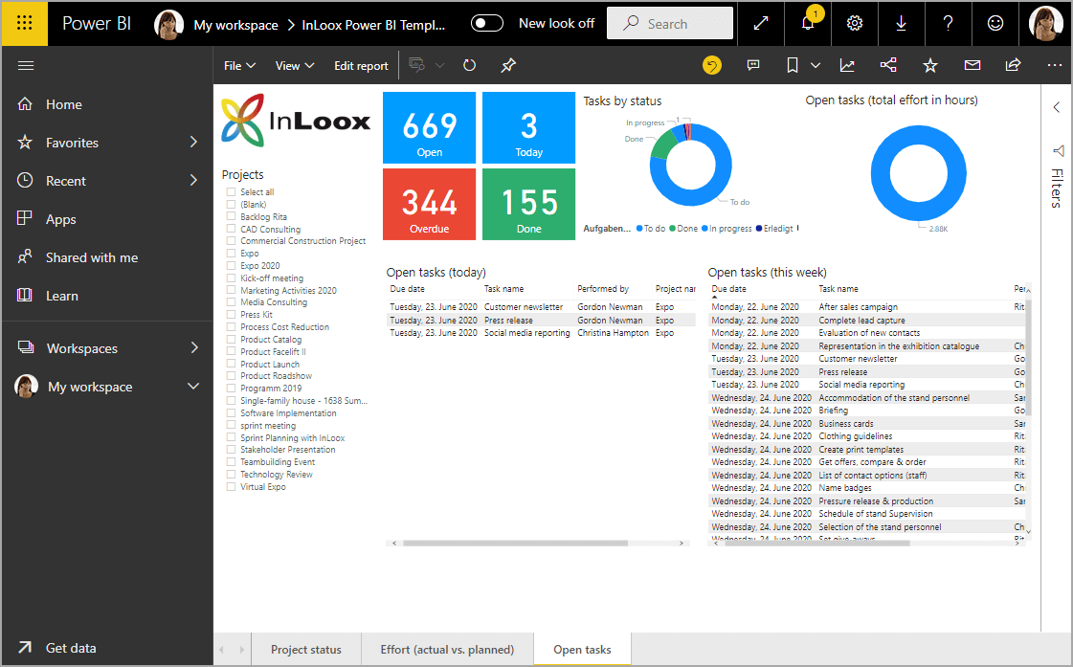Screen dimensions: 1073x667
Task: Send feedback using the smiley icon
Action: point(995,23)
